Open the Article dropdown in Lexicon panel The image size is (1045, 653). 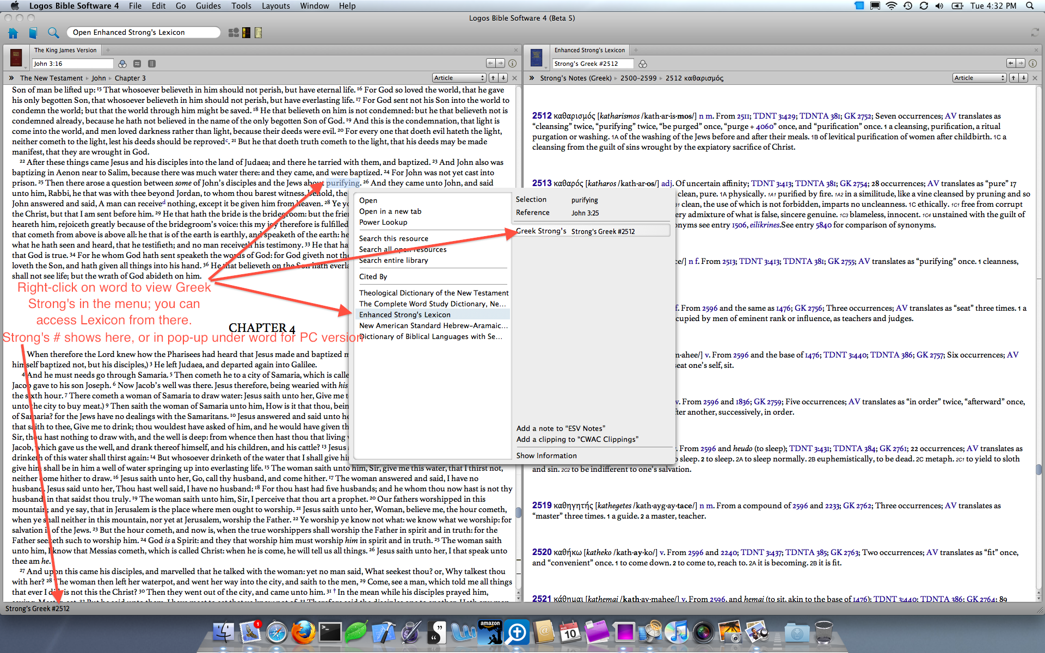tap(979, 78)
